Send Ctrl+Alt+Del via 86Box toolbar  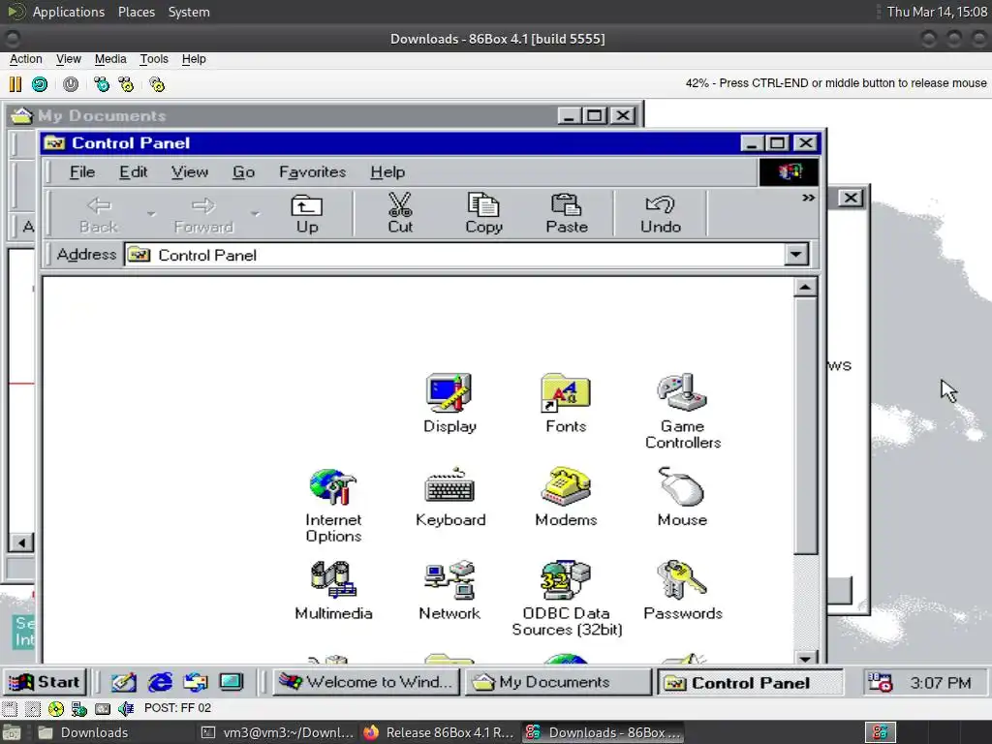101,84
